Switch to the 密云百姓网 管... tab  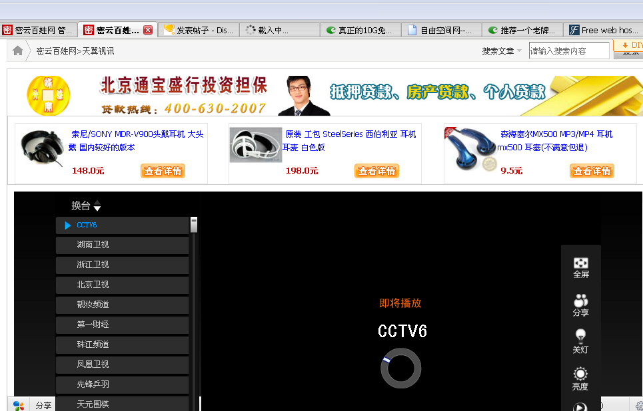point(38,30)
